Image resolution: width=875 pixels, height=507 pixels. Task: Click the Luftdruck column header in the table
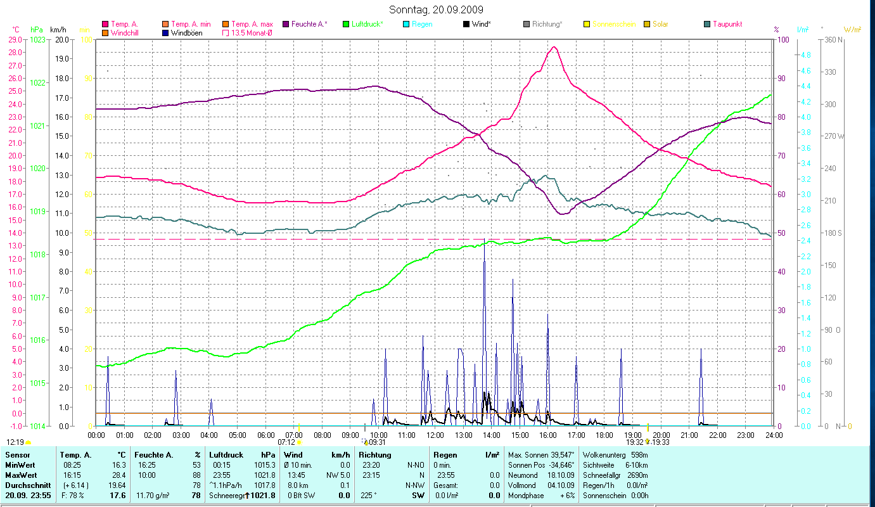[226, 454]
